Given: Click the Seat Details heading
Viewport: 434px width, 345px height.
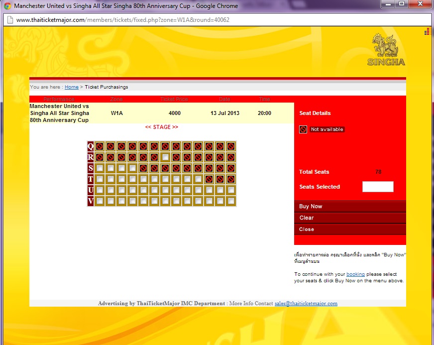Looking at the screenshot, I should pos(315,113).
